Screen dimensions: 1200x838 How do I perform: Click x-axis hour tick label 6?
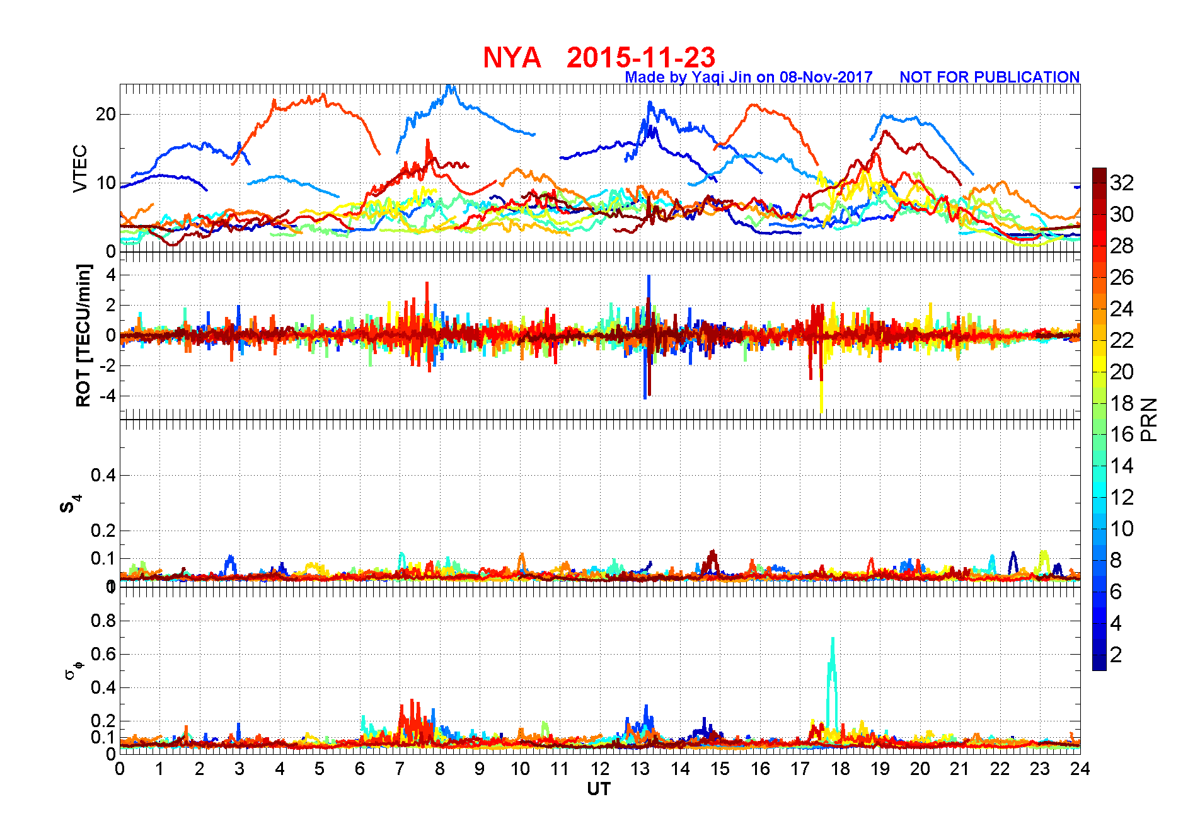360,769
